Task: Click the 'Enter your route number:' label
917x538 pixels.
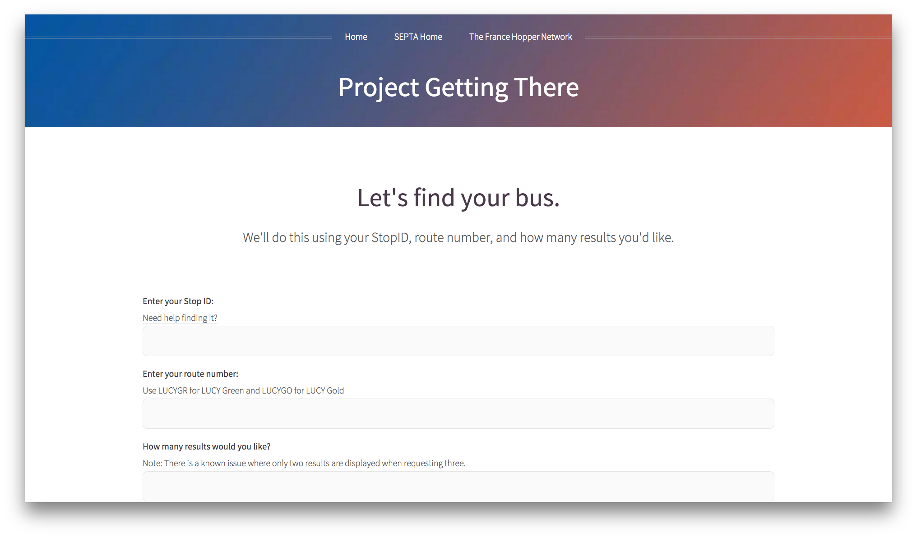Action: 190,374
